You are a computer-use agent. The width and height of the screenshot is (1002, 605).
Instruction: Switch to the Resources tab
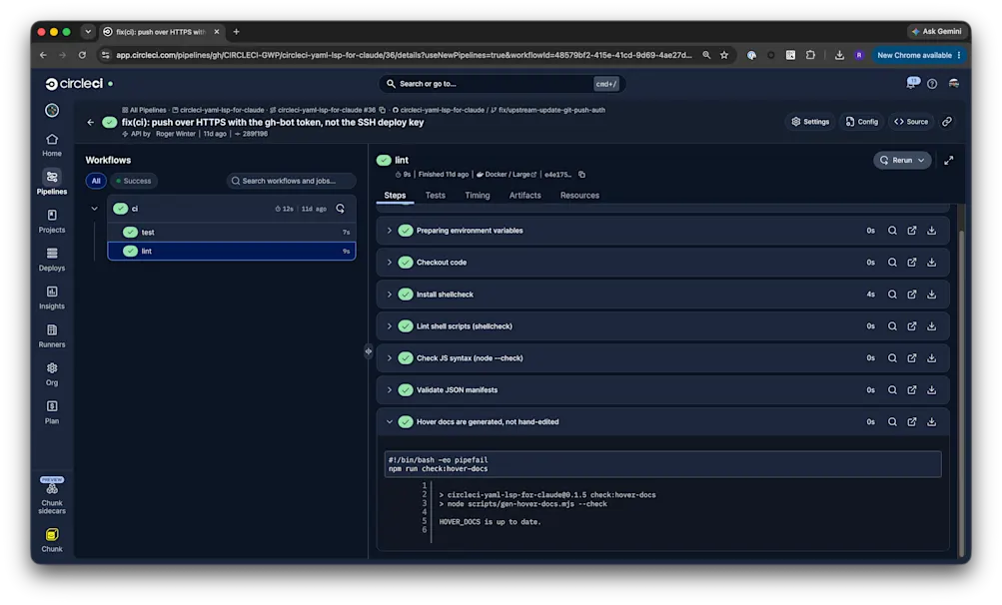(579, 196)
